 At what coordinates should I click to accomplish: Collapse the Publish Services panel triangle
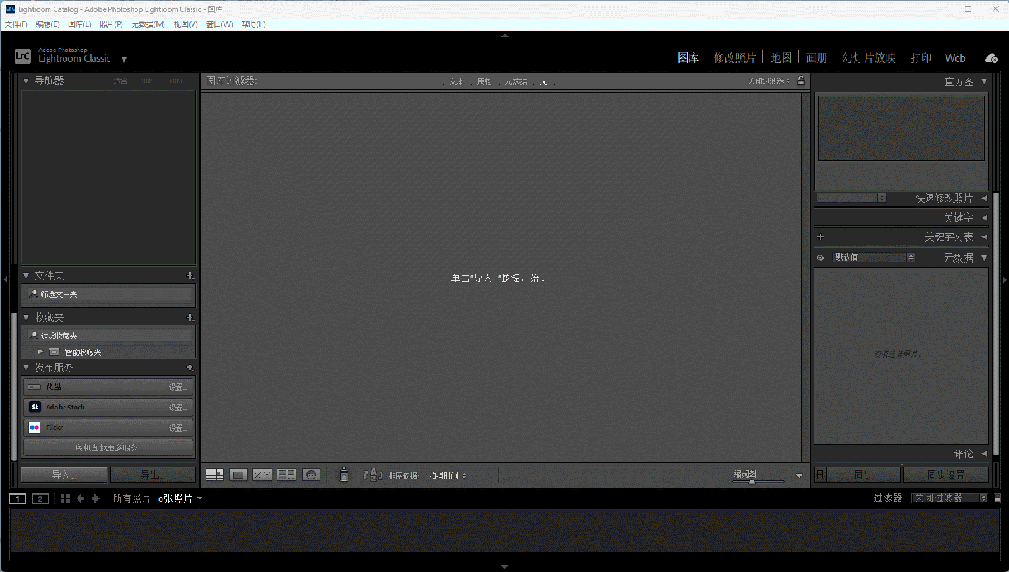pos(26,367)
